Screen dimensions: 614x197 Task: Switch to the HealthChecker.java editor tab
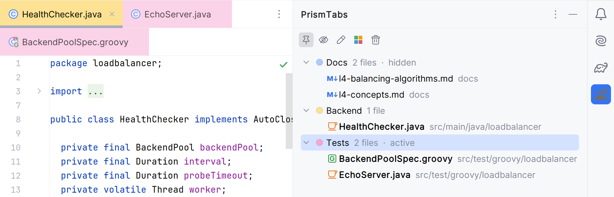click(61, 14)
